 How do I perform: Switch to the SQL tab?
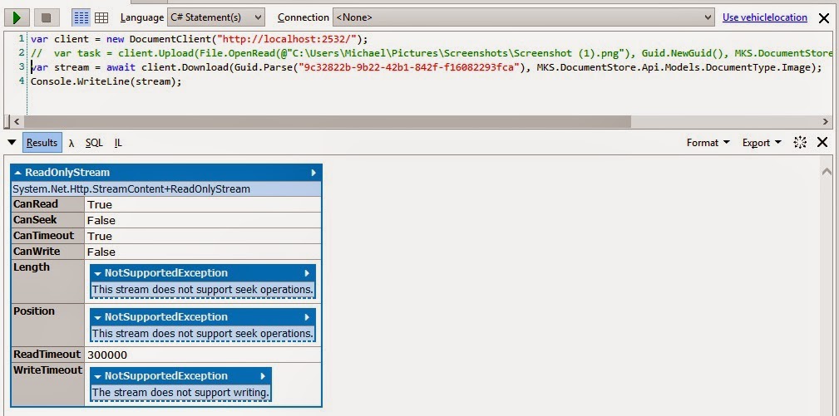click(94, 143)
